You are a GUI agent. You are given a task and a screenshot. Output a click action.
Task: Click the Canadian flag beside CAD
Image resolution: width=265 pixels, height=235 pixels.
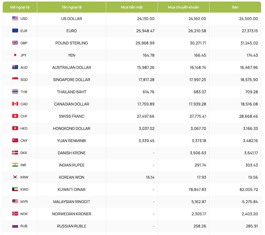click(15, 104)
